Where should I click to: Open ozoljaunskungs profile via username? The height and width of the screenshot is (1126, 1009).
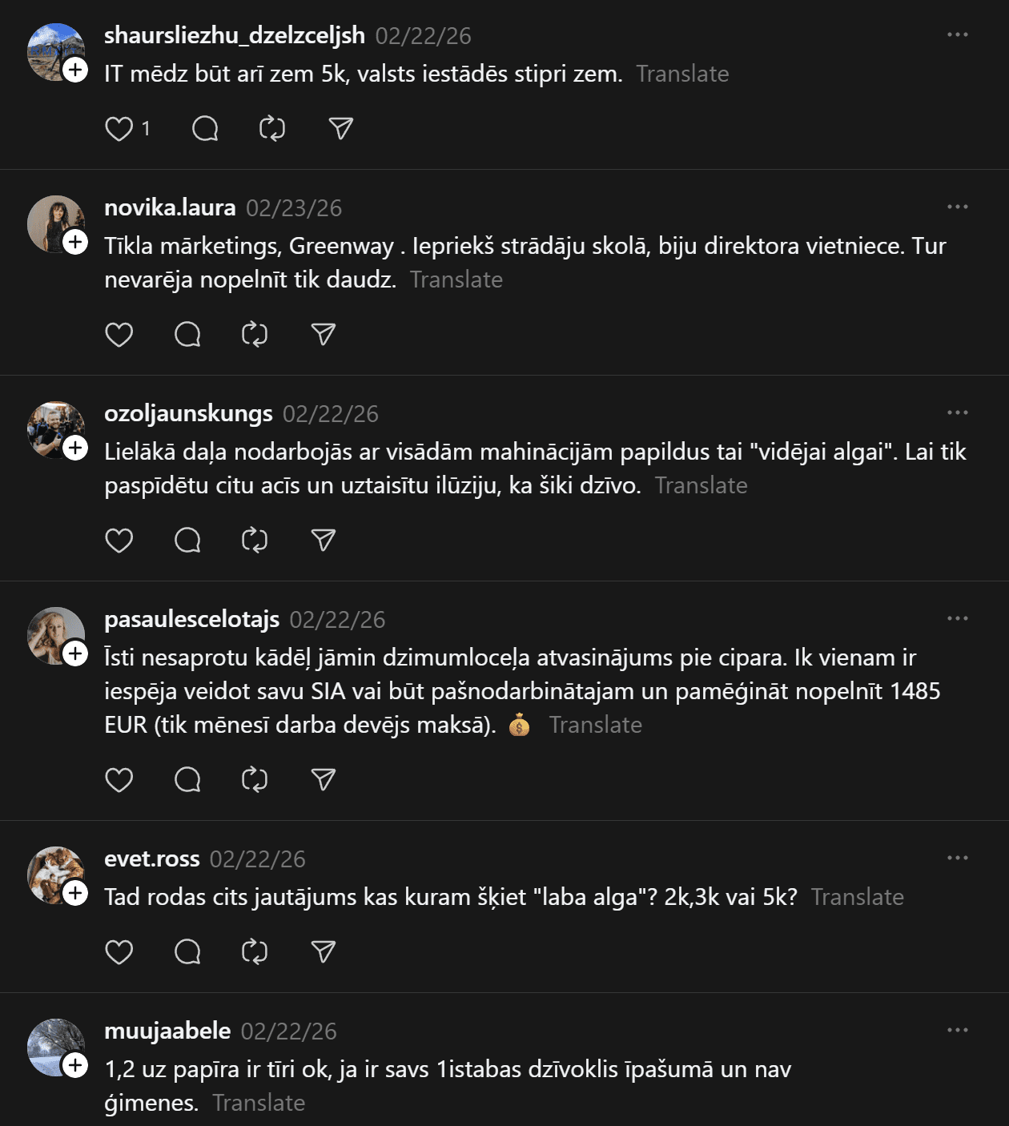(188, 413)
